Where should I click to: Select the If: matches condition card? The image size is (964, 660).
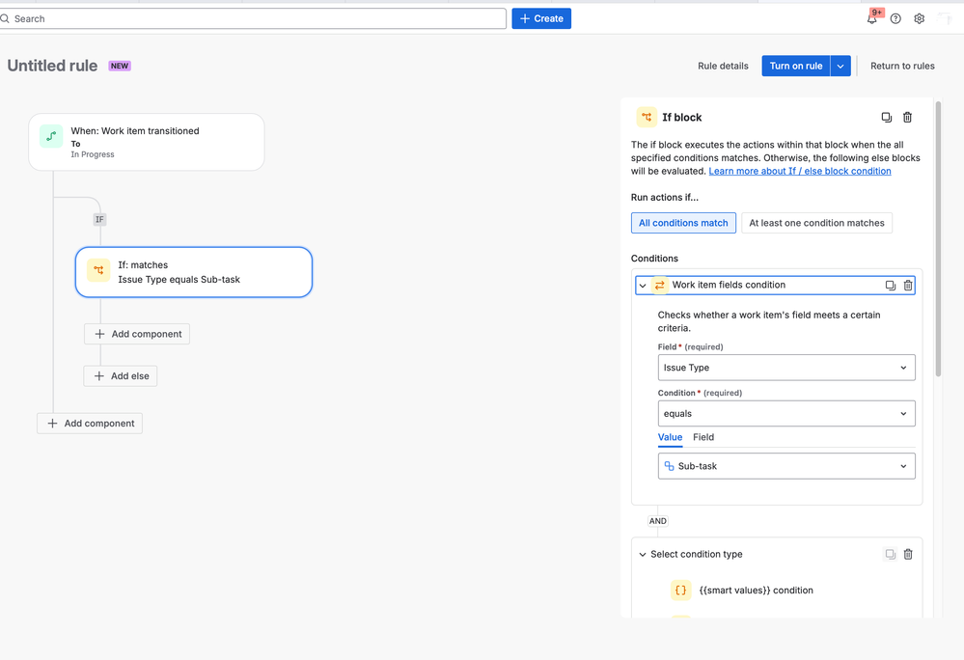point(194,272)
